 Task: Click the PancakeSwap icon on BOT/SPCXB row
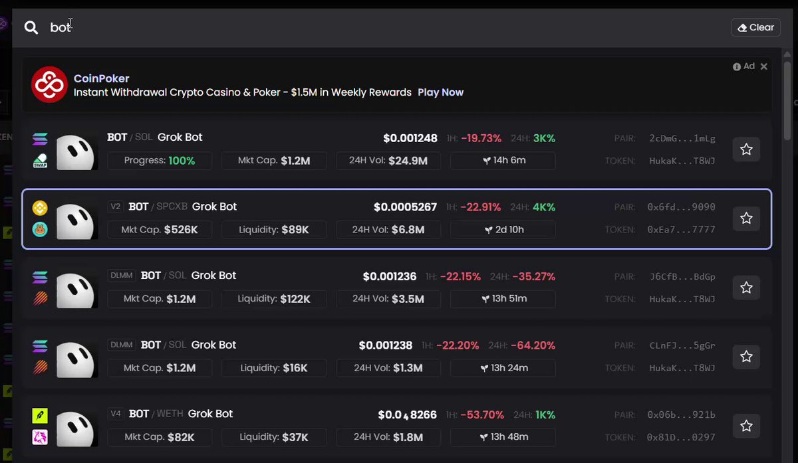[40, 229]
